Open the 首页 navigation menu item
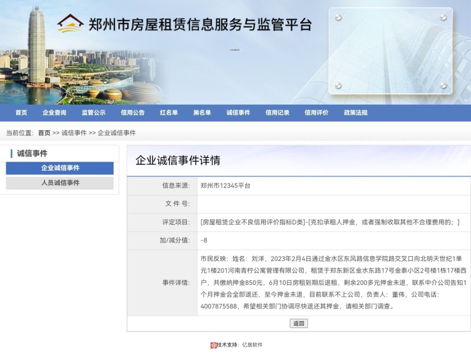Viewport: 471px width, 353px height. [x=21, y=112]
